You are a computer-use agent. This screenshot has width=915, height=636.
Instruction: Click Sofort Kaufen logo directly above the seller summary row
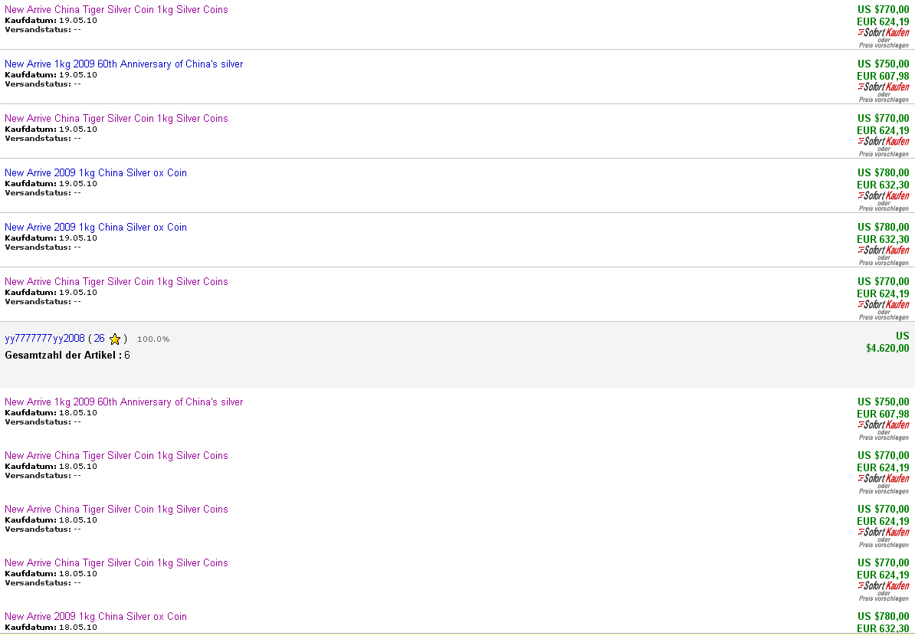[x=884, y=304]
